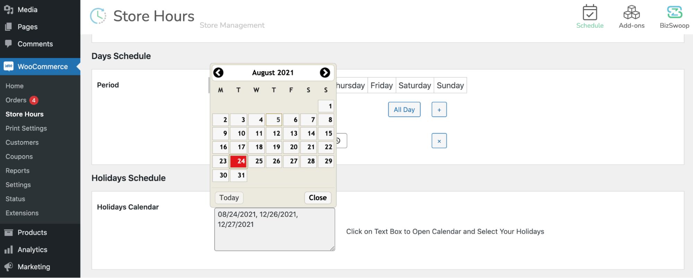Viewport: 693px width, 278px height.
Task: Switch to the Friday tab
Action: (381, 85)
